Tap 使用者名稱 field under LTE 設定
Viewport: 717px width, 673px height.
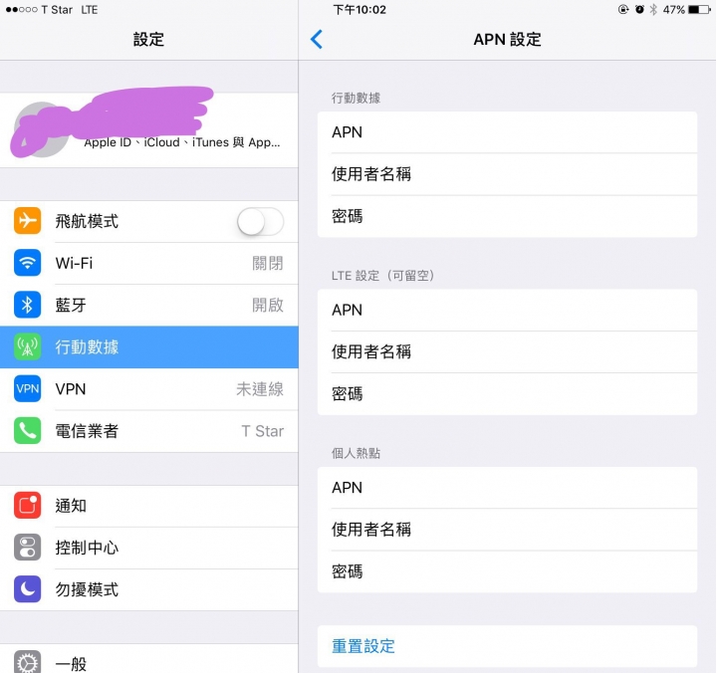507,351
